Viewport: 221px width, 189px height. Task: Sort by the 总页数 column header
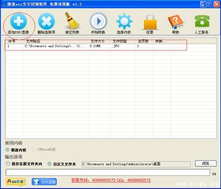(x=144, y=41)
